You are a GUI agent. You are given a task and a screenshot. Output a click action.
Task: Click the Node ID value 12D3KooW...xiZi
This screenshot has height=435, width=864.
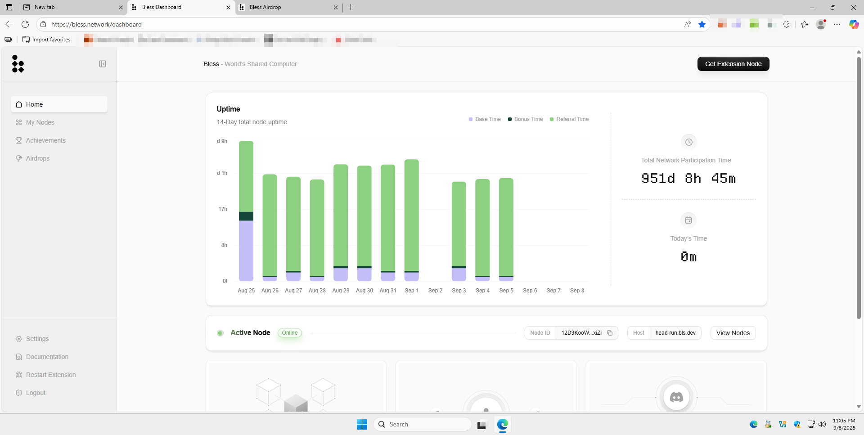[581, 333]
